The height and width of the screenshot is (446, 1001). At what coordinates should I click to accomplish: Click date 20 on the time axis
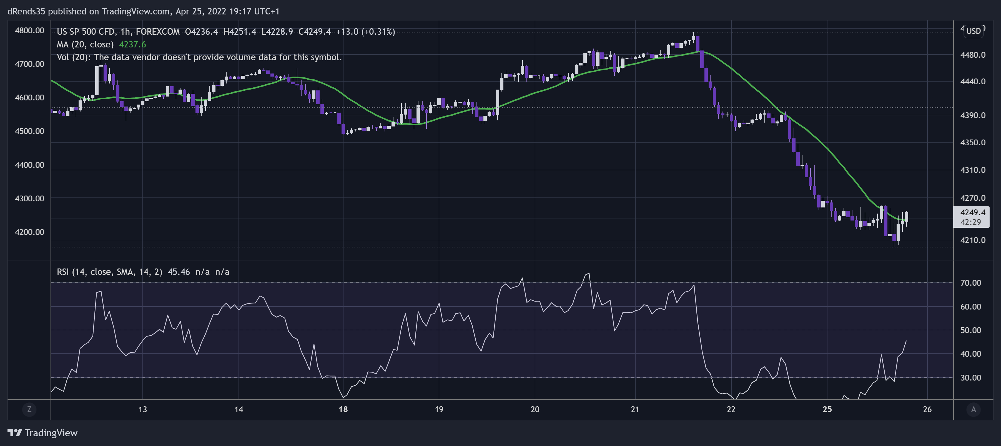(x=535, y=409)
